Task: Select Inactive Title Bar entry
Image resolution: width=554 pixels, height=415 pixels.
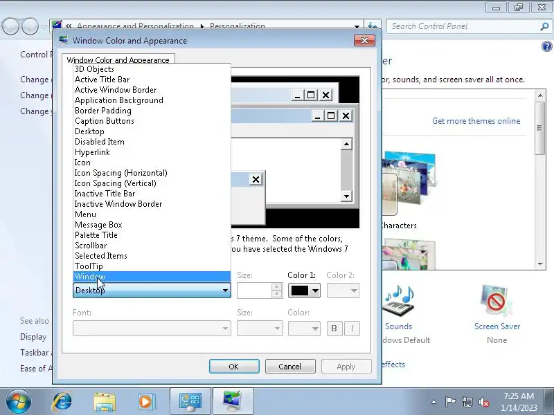Action: [x=152, y=194]
